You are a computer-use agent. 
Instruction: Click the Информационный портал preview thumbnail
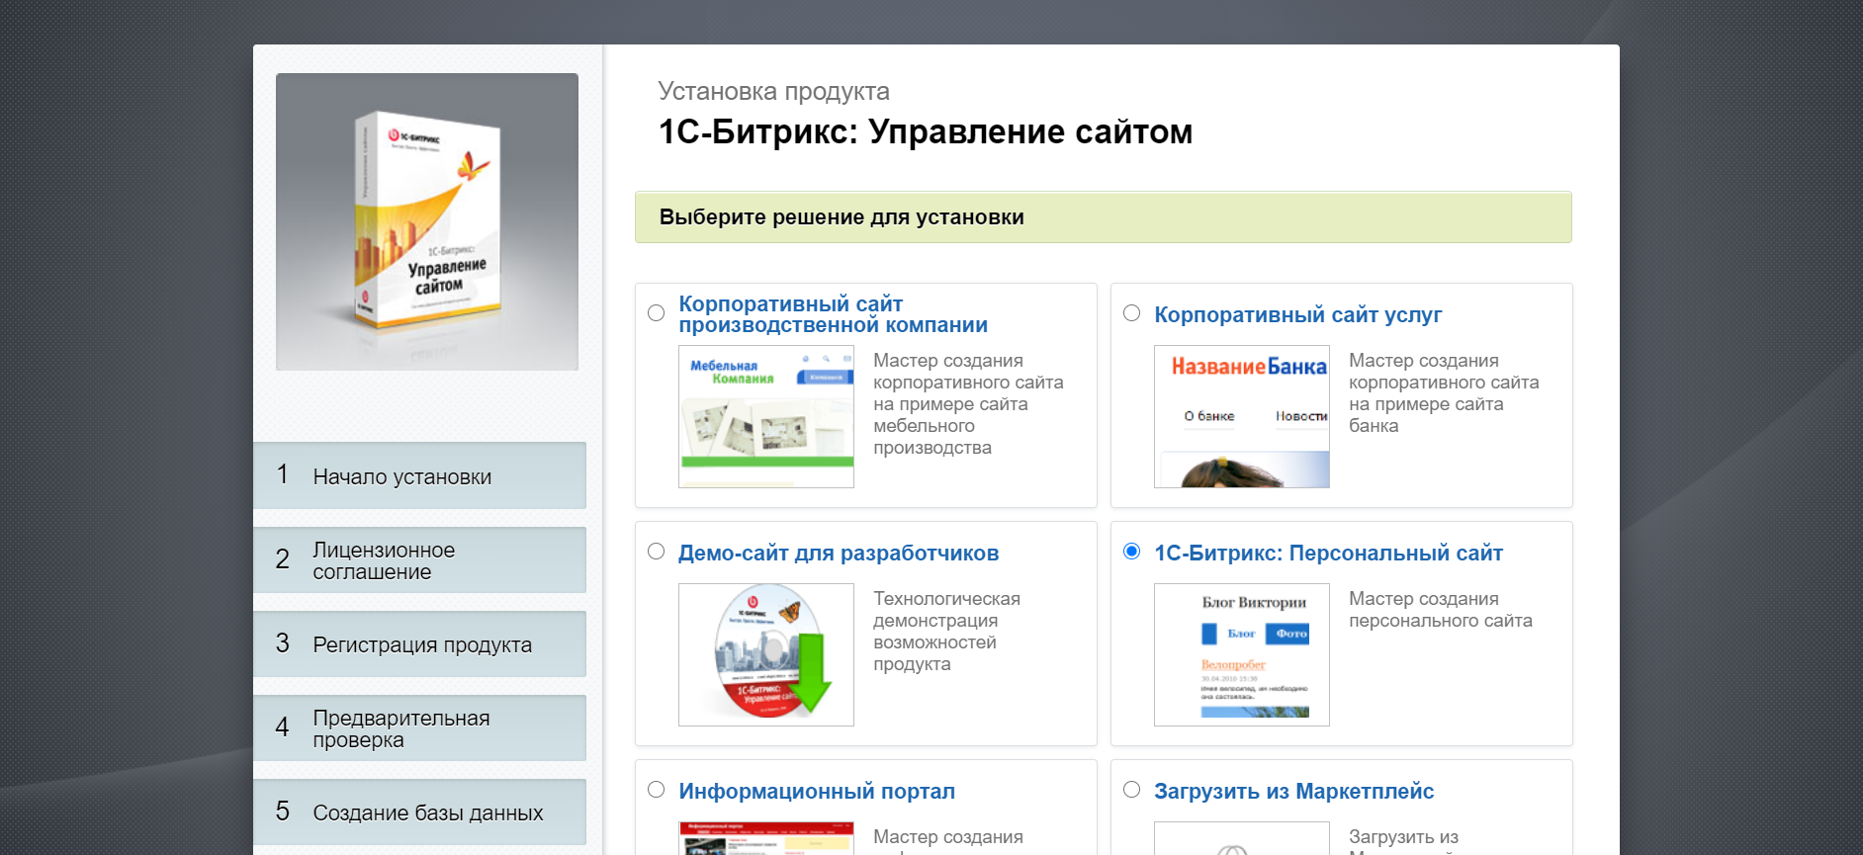(766, 838)
